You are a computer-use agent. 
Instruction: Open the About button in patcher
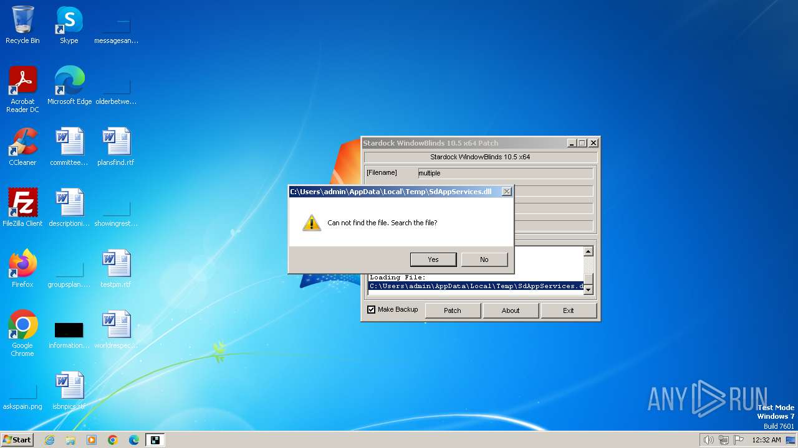511,310
